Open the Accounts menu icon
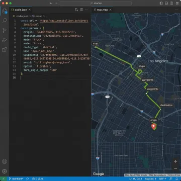The height and width of the screenshot is (181, 181). (5, 161)
